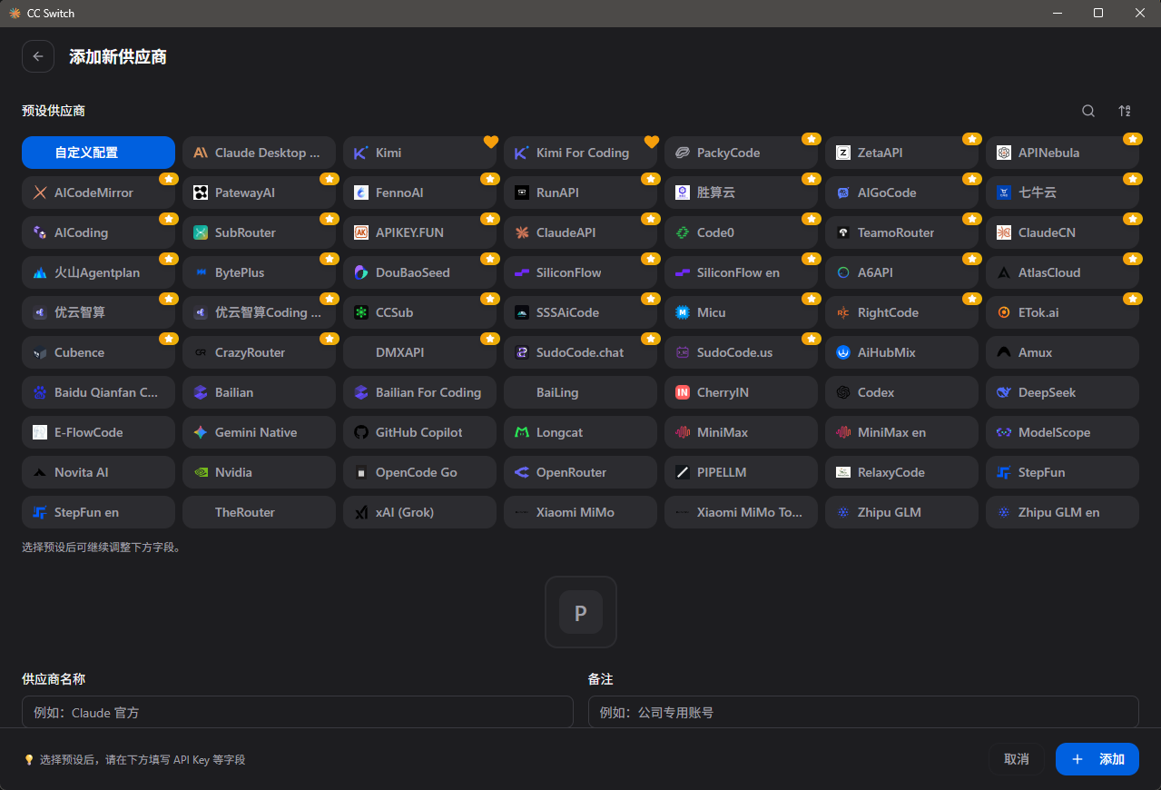
Task: Click the APIKEY.FUN logo icon
Action: tap(361, 232)
